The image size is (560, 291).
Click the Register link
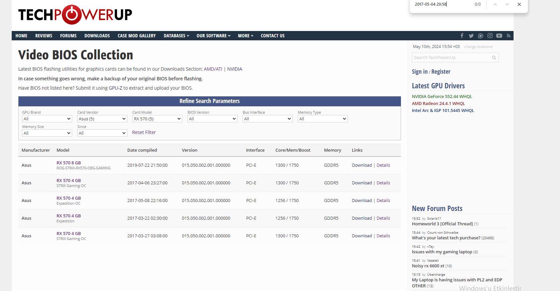click(x=441, y=72)
